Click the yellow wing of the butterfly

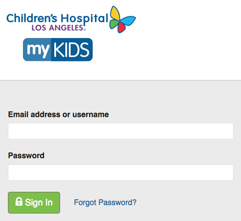[x=115, y=14]
